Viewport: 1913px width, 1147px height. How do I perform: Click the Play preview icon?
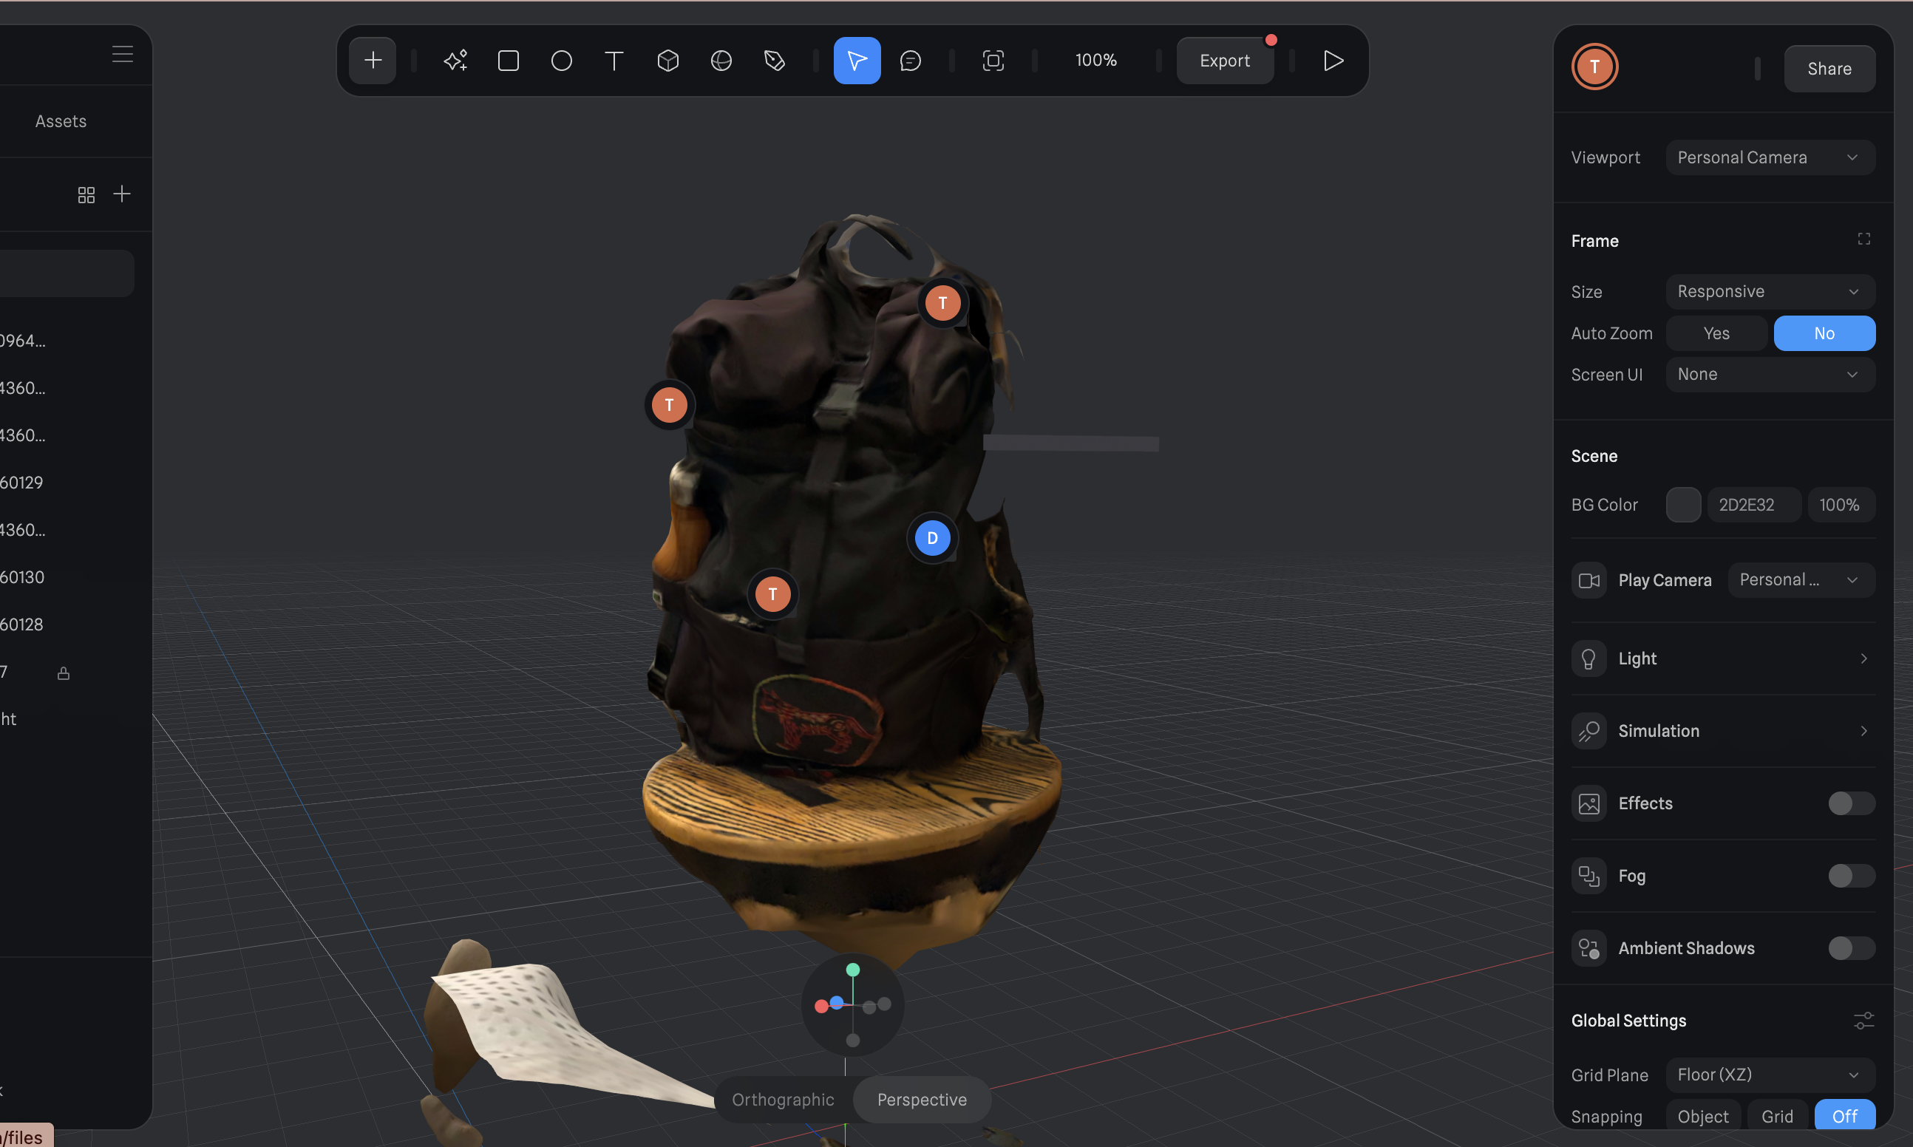pos(1333,61)
